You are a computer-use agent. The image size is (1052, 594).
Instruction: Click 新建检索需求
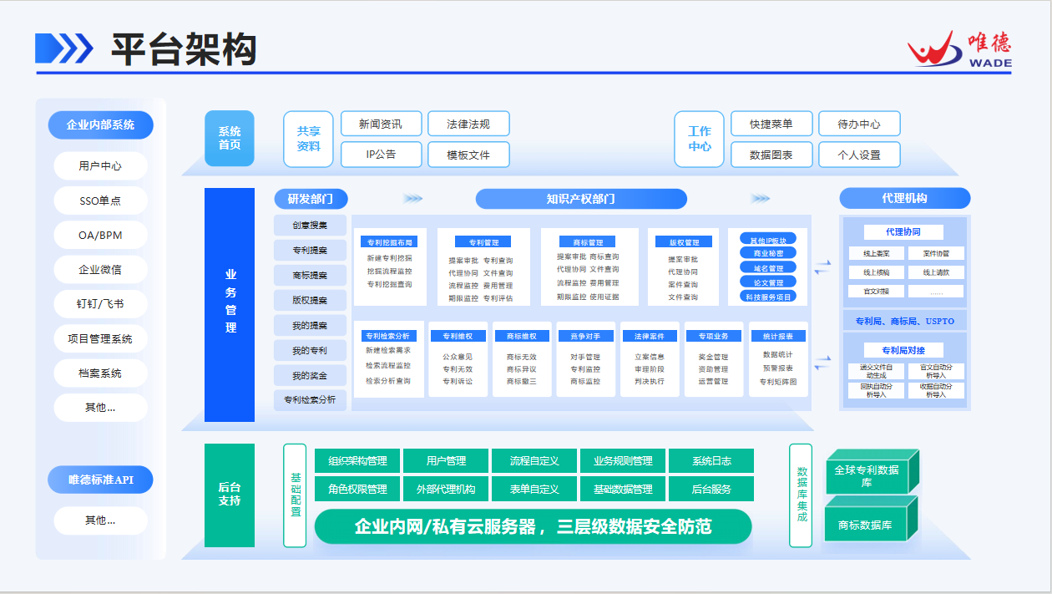coord(388,350)
